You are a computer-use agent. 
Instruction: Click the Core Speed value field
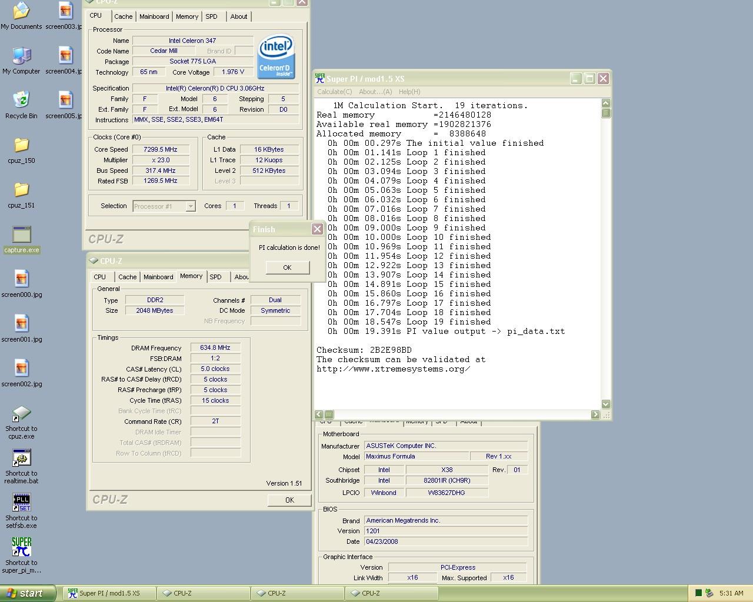pos(161,149)
